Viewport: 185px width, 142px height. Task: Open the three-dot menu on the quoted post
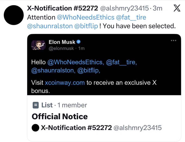pos(174,40)
